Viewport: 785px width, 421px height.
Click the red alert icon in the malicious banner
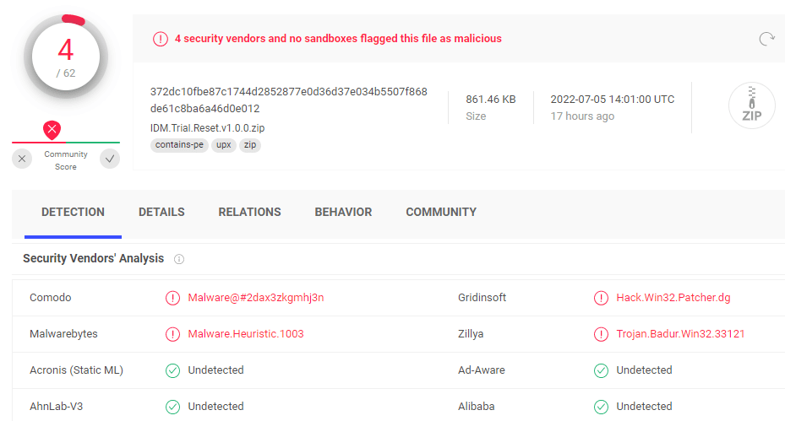[161, 39]
